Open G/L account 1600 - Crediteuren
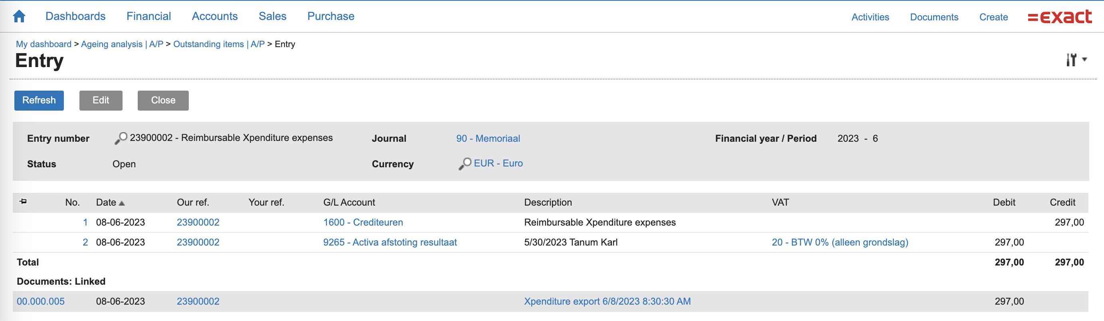The height and width of the screenshot is (321, 1104). point(362,222)
